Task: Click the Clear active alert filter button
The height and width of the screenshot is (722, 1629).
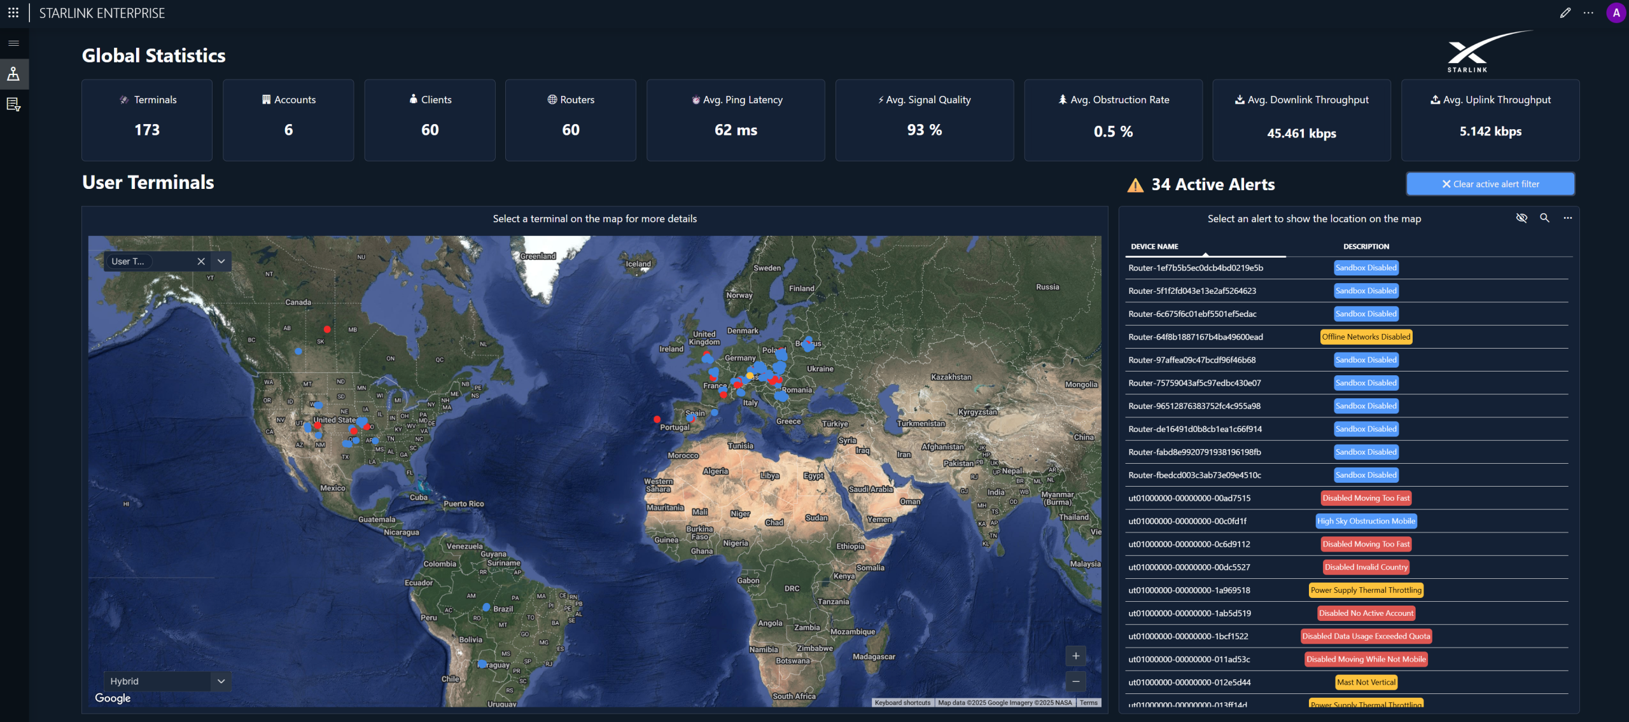Action: [x=1490, y=184]
